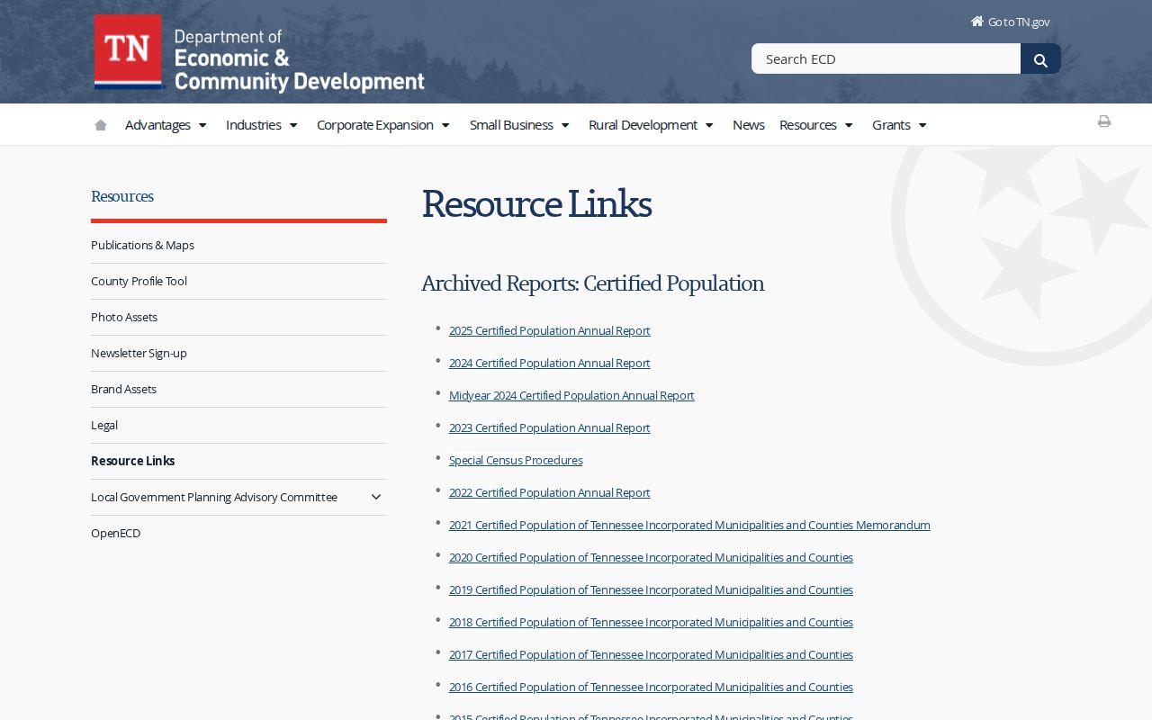Screen dimensions: 1152x720
Task: Open the Small Business dropdown
Action: pos(520,125)
